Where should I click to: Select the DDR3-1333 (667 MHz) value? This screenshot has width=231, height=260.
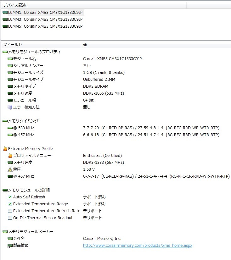click(104, 163)
